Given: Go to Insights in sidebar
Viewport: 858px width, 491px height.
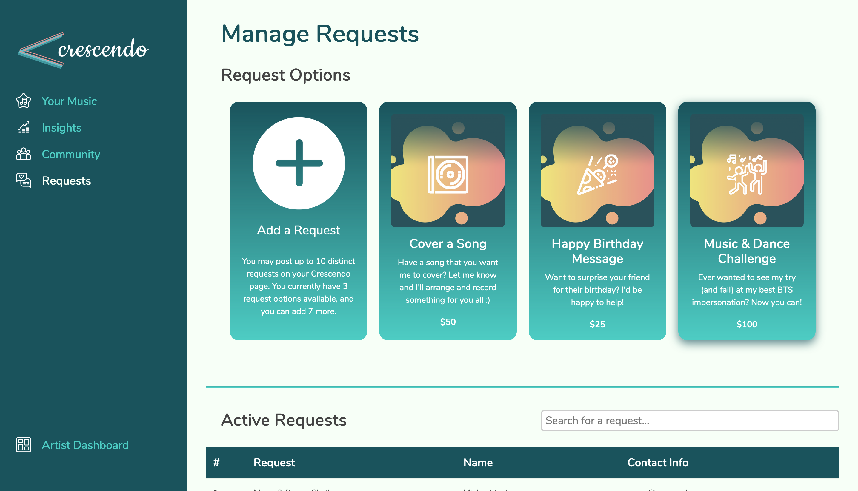Looking at the screenshot, I should click(61, 128).
